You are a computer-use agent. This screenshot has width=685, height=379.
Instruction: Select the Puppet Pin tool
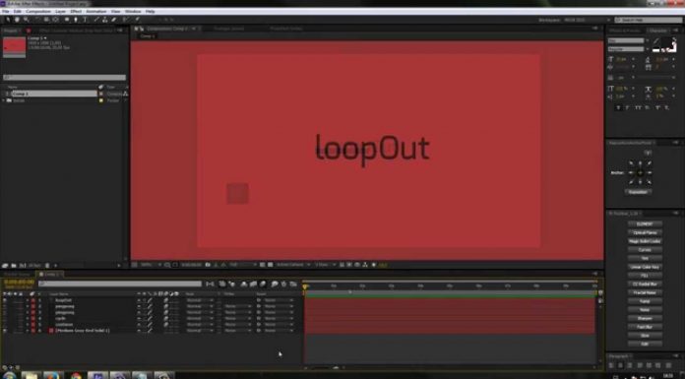[x=137, y=20]
